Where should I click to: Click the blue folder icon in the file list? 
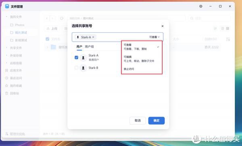(x=53, y=47)
